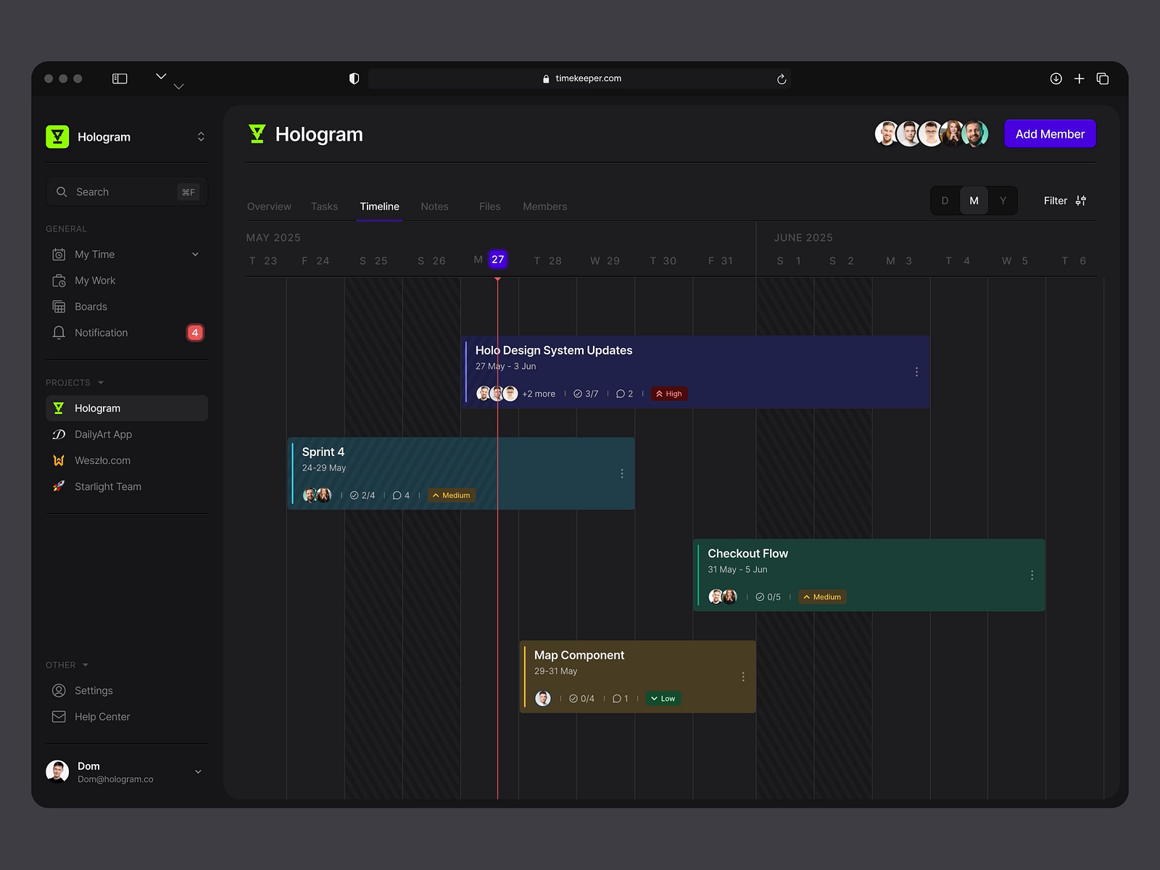Switch the timeline to Day view
1160x870 pixels.
(945, 200)
